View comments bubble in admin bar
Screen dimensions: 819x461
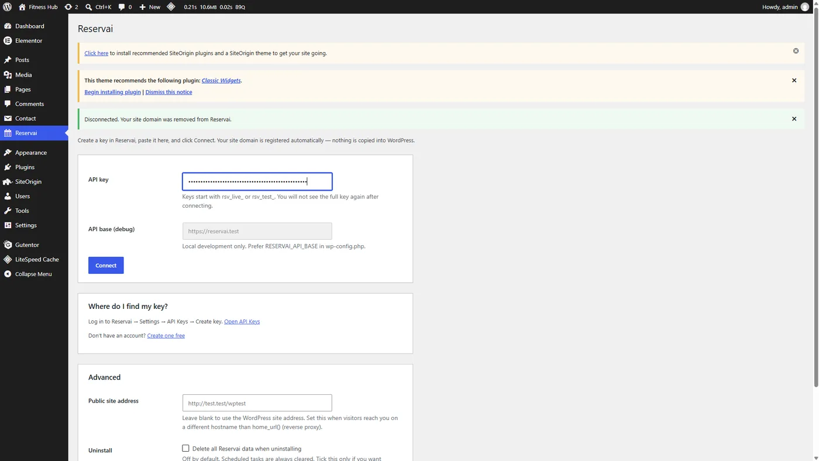click(125, 7)
